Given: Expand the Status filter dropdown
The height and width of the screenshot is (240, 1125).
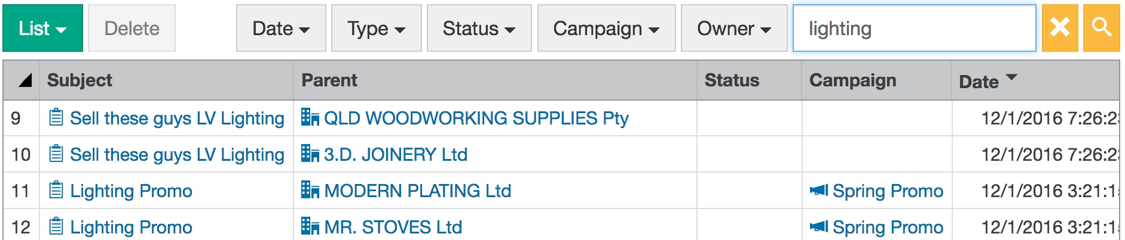Looking at the screenshot, I should tap(479, 28).
